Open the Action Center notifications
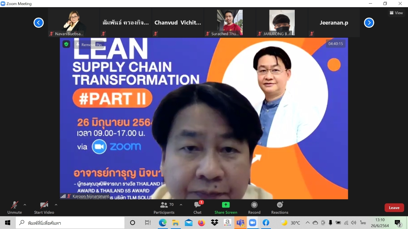Viewport: 408px width, 229px height. point(398,223)
